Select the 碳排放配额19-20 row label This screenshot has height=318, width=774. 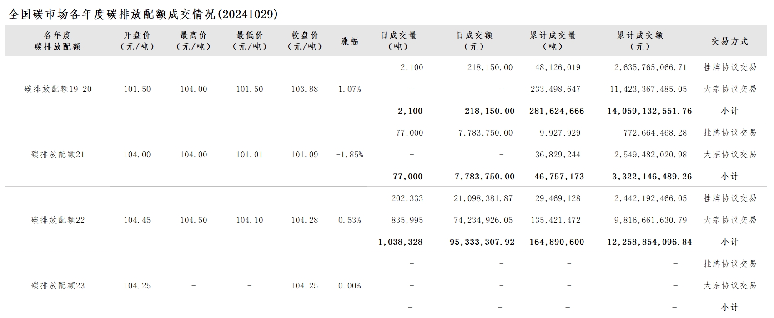pyautogui.click(x=58, y=89)
